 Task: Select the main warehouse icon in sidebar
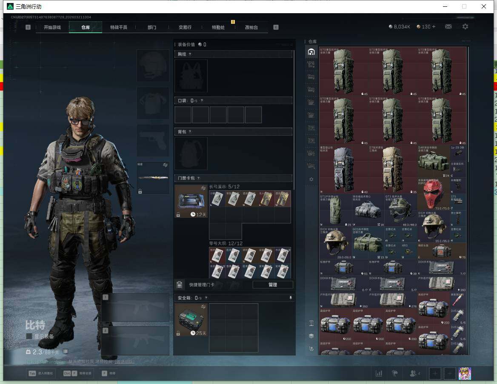(311, 52)
